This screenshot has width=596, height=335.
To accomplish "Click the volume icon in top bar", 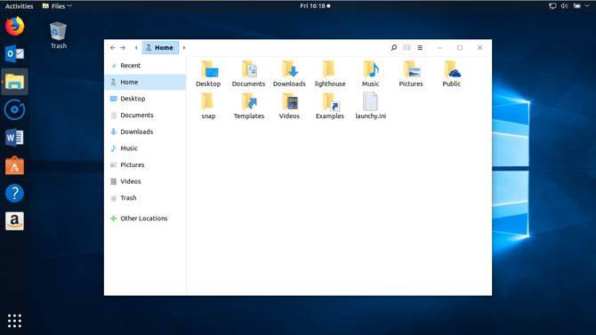I will (x=565, y=5).
